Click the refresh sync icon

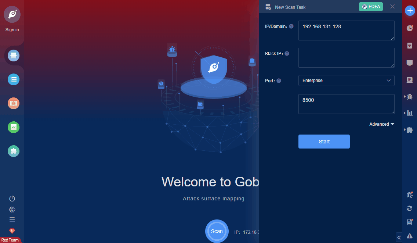[410, 208]
